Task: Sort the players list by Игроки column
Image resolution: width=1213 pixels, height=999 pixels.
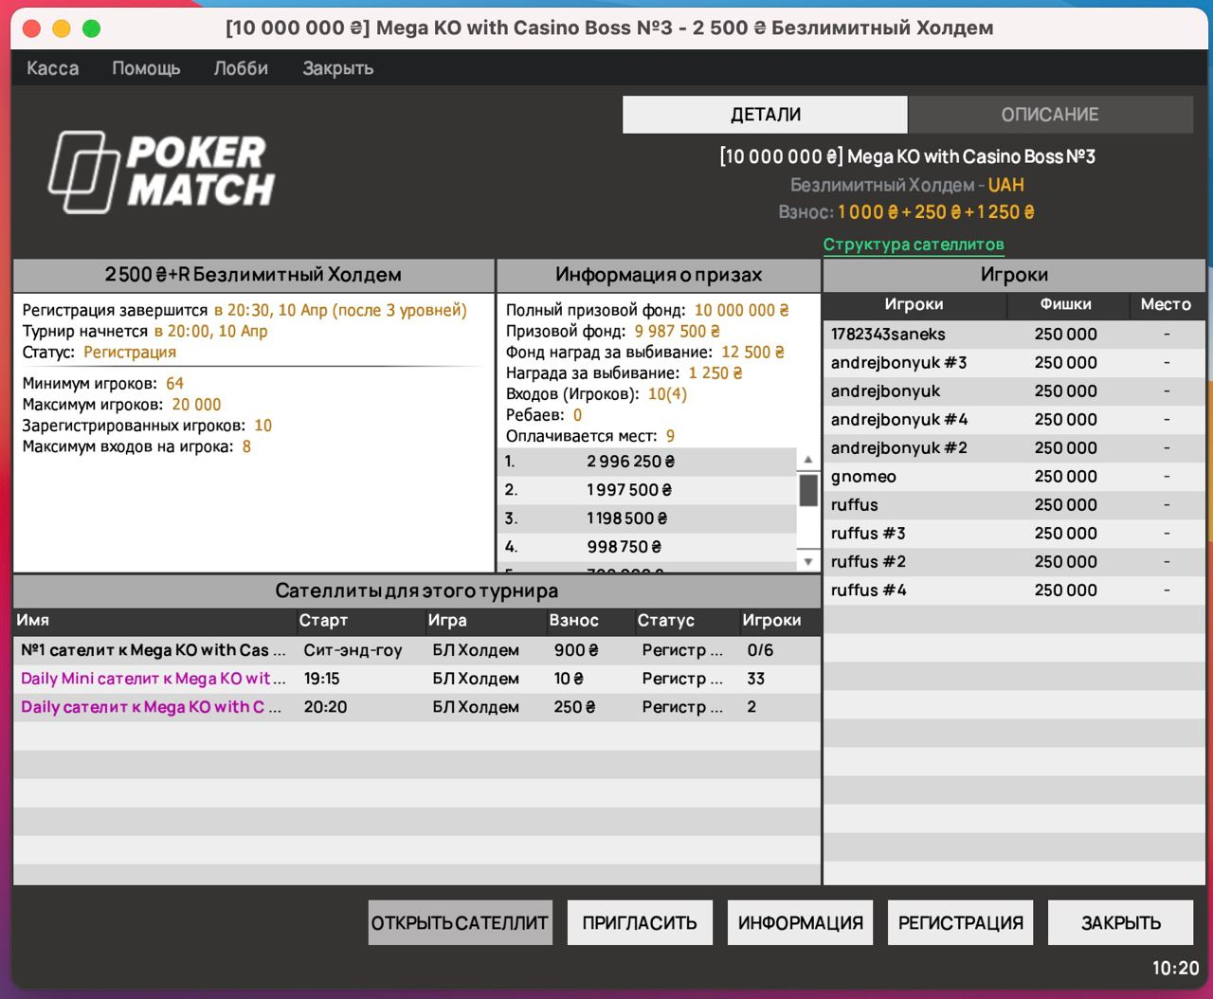Action: click(914, 304)
